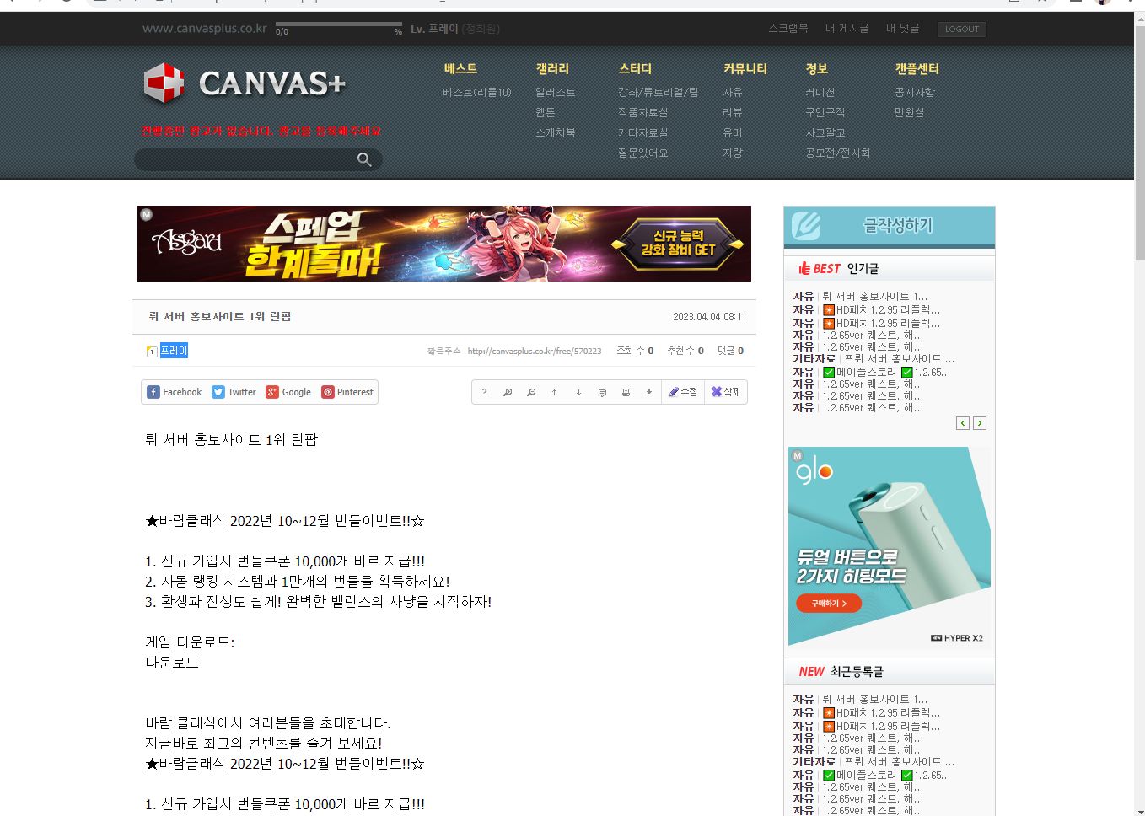Click the short URL canvasplus.co.kr/free/570223
1145x816 pixels.
tap(535, 352)
